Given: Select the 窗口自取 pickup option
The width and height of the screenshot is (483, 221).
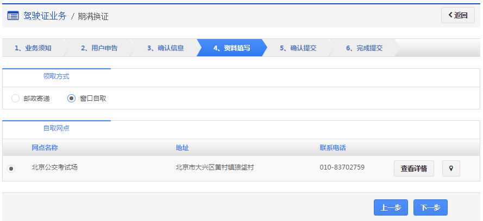Looking at the screenshot, I should point(71,99).
